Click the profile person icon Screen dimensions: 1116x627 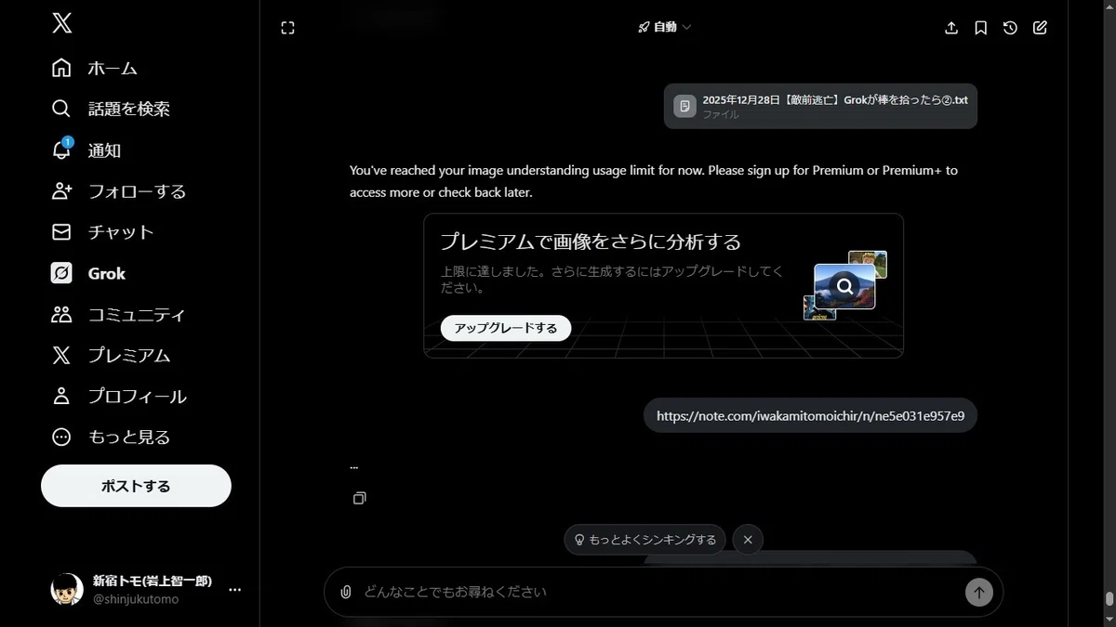tap(61, 396)
